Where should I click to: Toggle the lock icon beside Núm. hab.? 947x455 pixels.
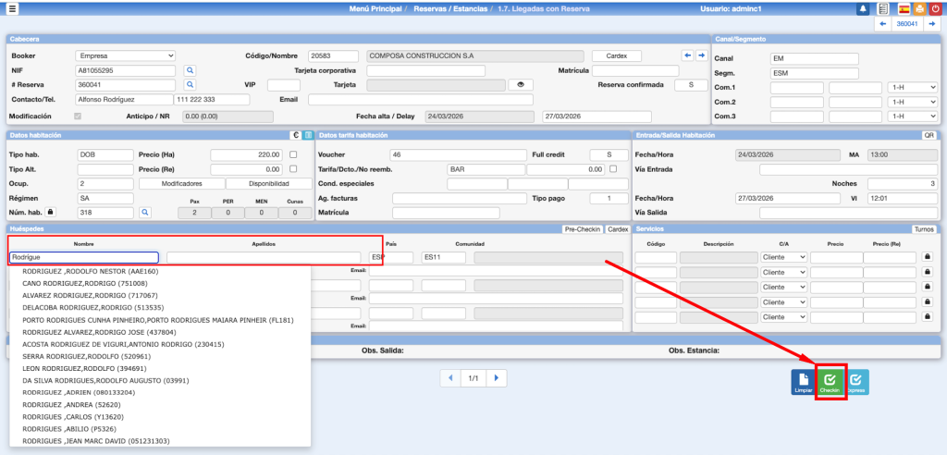51,213
